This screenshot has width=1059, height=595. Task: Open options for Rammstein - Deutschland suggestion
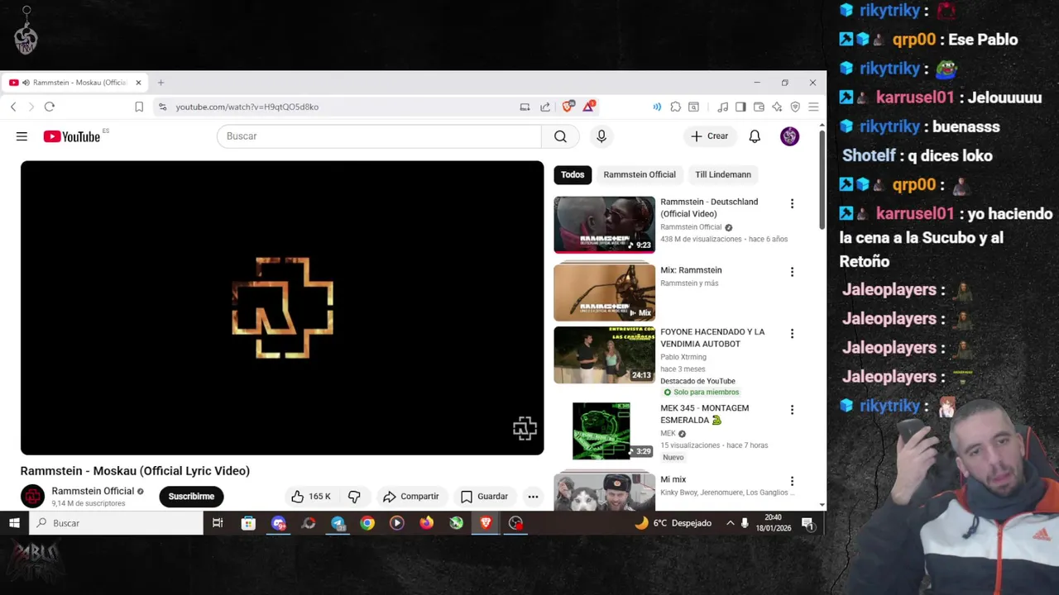pos(792,203)
